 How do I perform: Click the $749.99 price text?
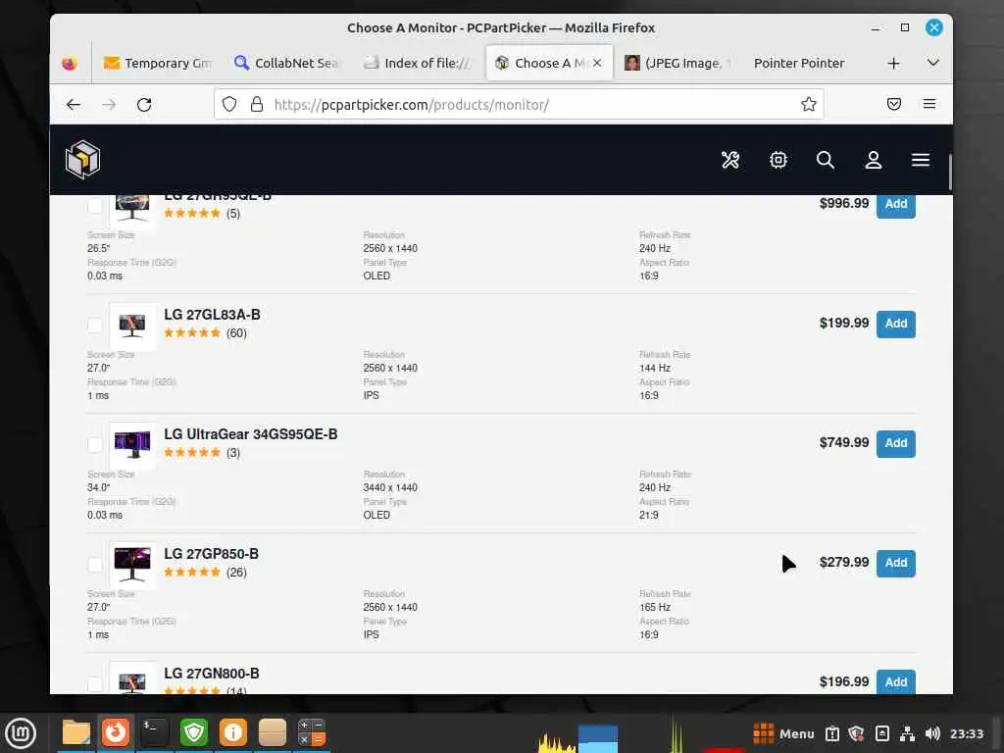coord(844,442)
